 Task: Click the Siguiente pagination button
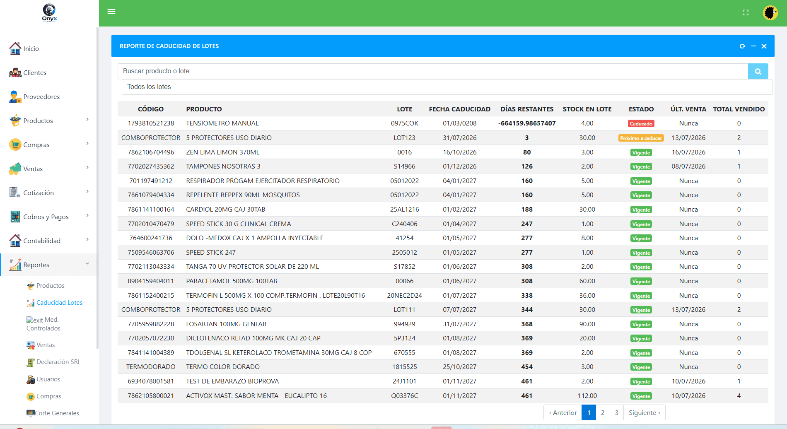point(645,412)
